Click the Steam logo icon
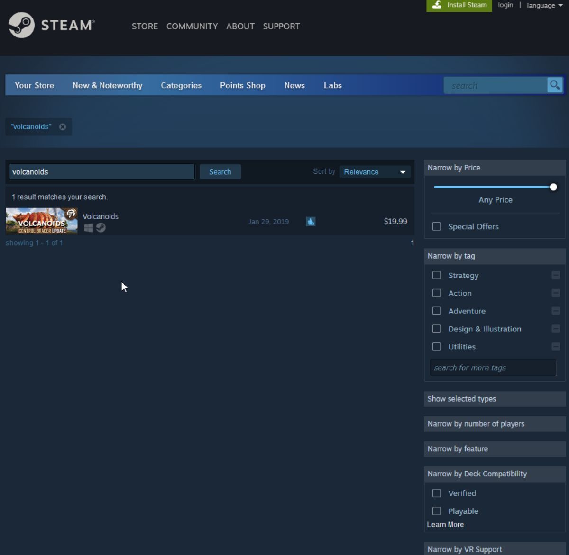 [x=21, y=25]
